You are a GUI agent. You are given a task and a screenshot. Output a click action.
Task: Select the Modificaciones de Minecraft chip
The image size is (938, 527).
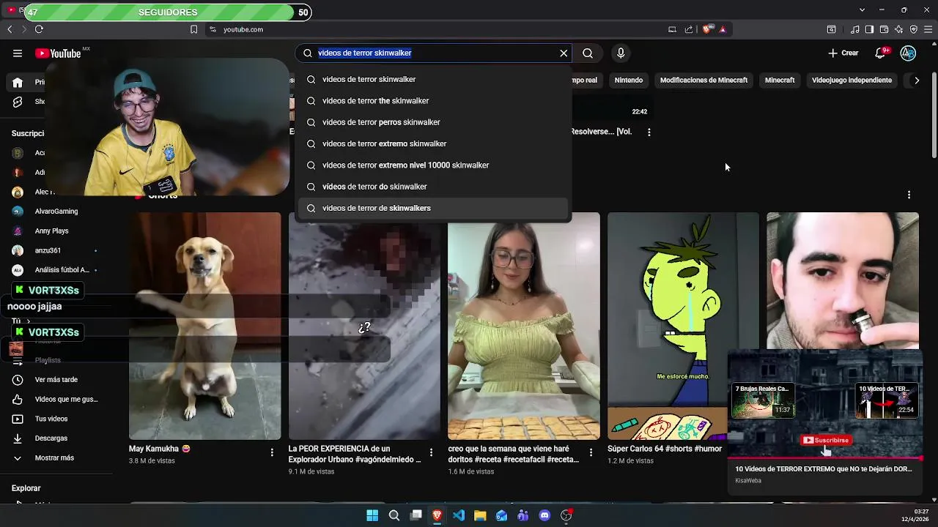[703, 80]
